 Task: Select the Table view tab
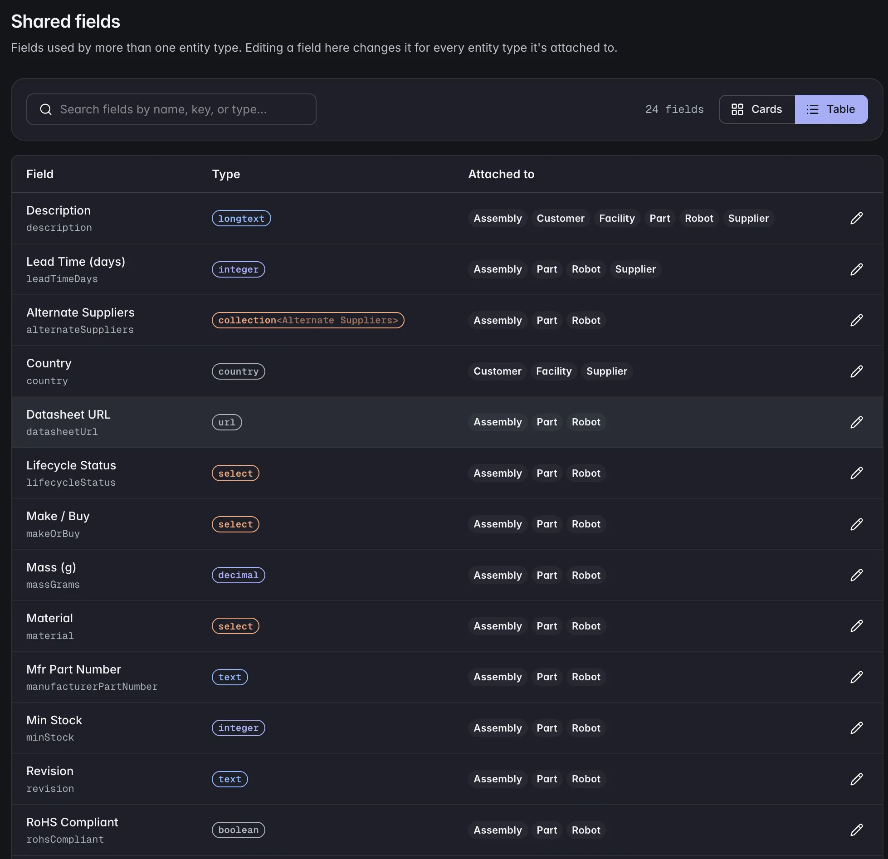tap(831, 109)
